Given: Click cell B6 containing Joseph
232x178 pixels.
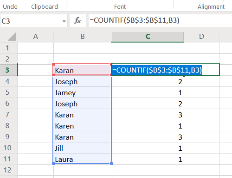Looking at the screenshot, I should tap(83, 104).
